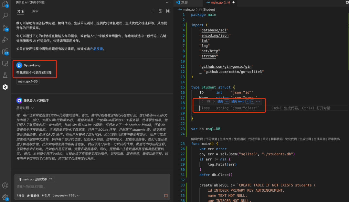Click main.go in the breadcrumb
Image resolution: width=349 pixels, height=202 pixels.
click(x=188, y=9)
